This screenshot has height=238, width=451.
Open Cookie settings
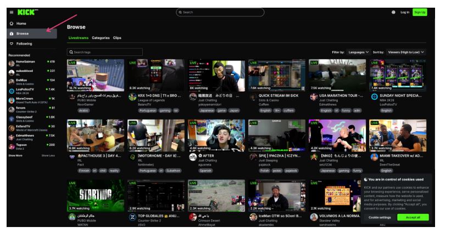[380, 217]
